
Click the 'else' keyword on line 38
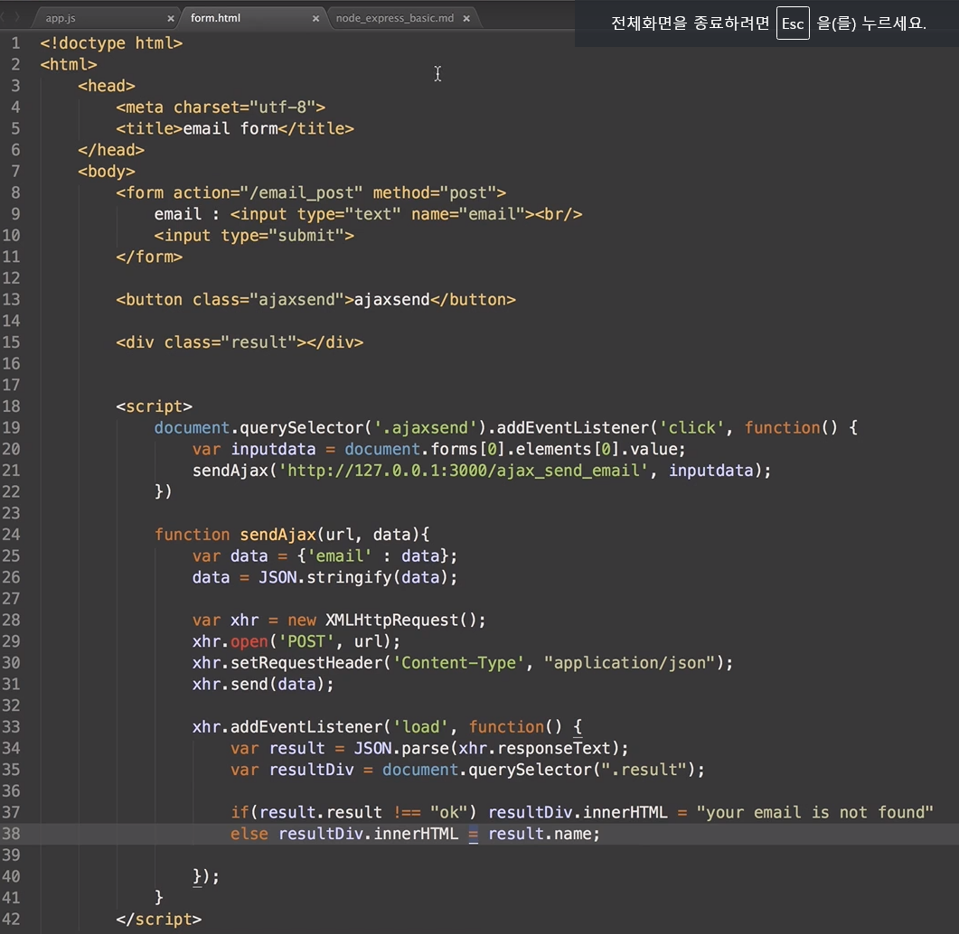249,834
